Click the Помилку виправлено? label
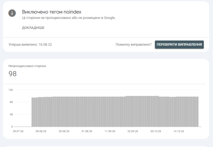The width and height of the screenshot is (213, 147). 133,45
